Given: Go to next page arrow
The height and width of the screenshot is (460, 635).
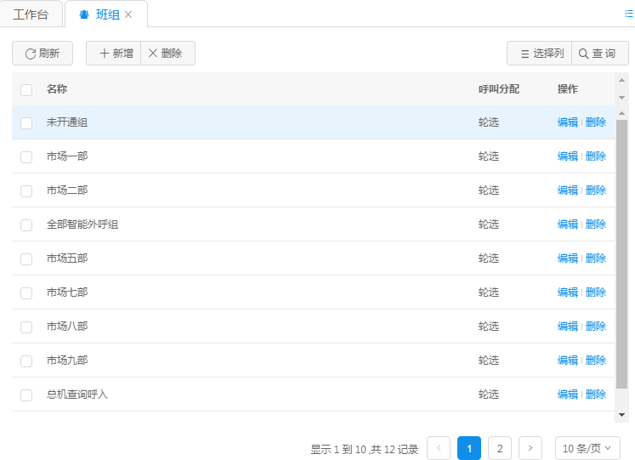Looking at the screenshot, I should click(x=530, y=448).
